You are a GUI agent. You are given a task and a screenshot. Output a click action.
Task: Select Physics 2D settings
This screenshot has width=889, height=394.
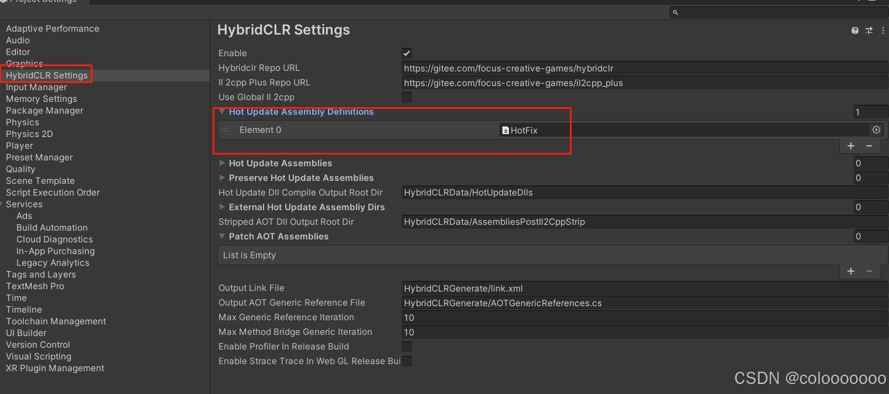pyautogui.click(x=29, y=134)
